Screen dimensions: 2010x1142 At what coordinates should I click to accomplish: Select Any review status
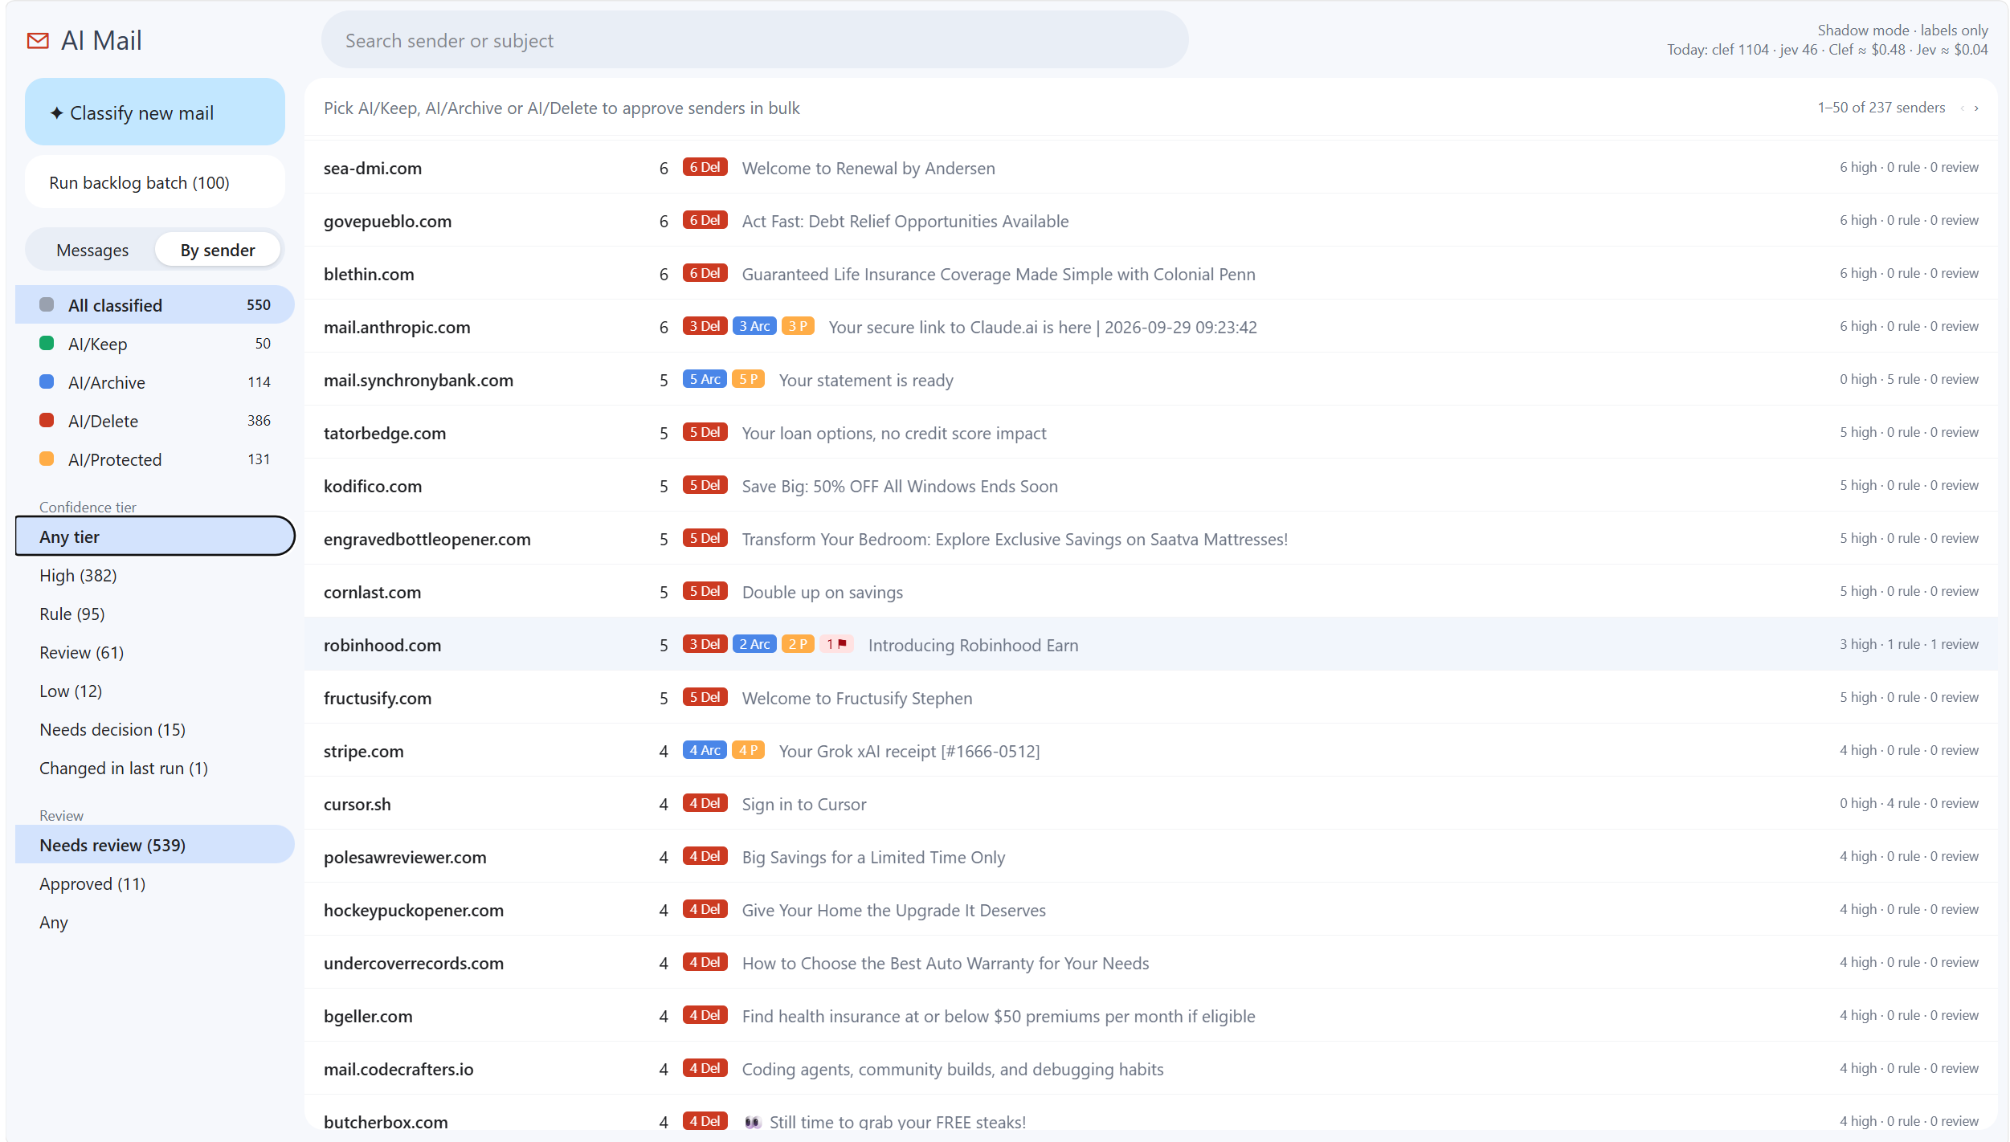click(155, 922)
